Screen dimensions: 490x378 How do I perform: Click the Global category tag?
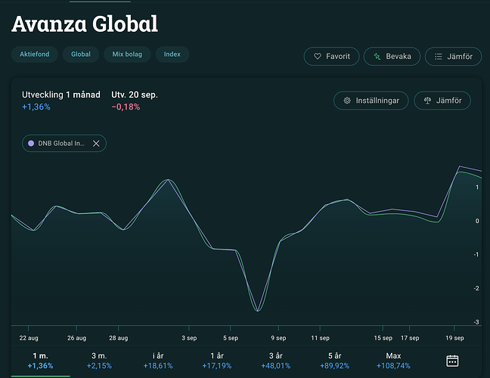click(x=81, y=54)
